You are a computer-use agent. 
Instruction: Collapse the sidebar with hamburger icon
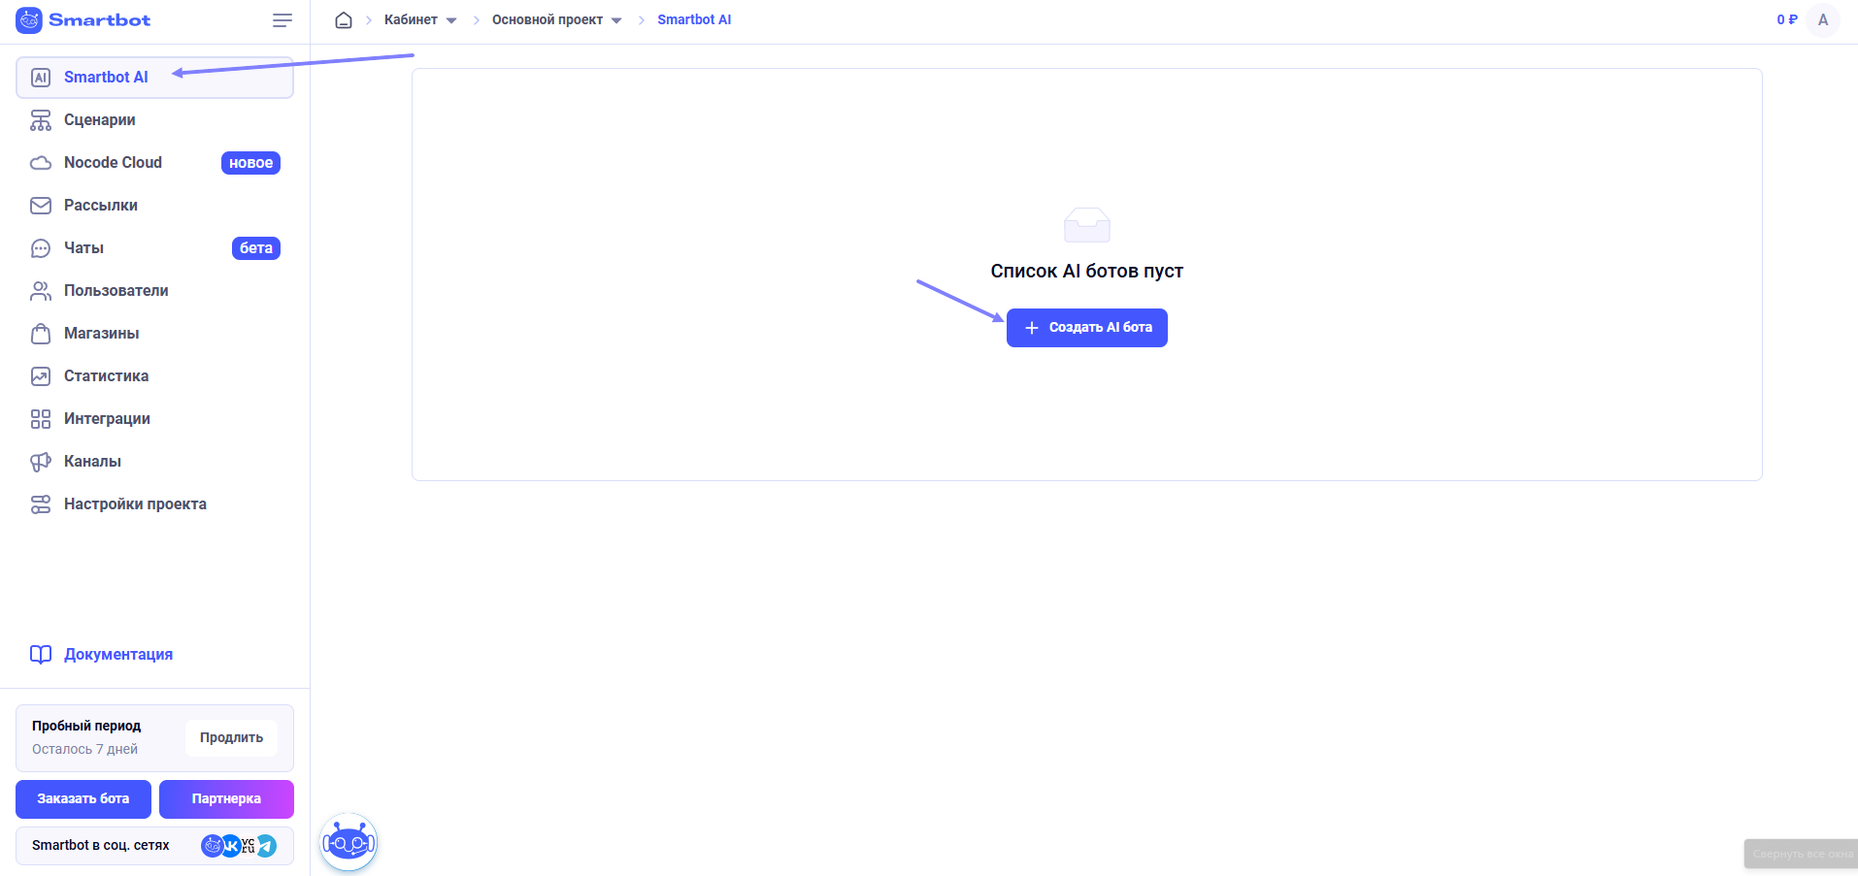click(x=282, y=20)
